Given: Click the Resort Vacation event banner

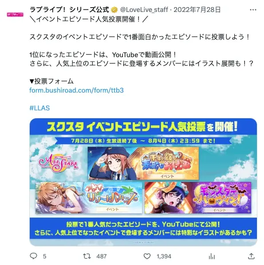Looking at the screenshot, I should coord(89,198).
